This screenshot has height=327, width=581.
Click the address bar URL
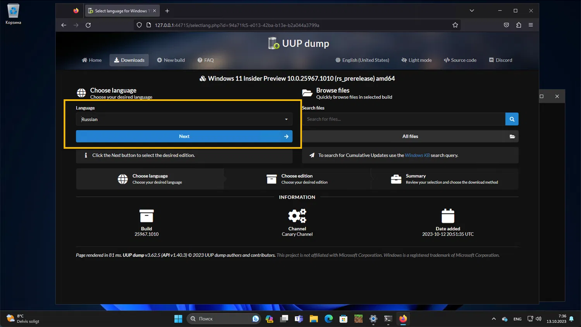click(x=237, y=25)
